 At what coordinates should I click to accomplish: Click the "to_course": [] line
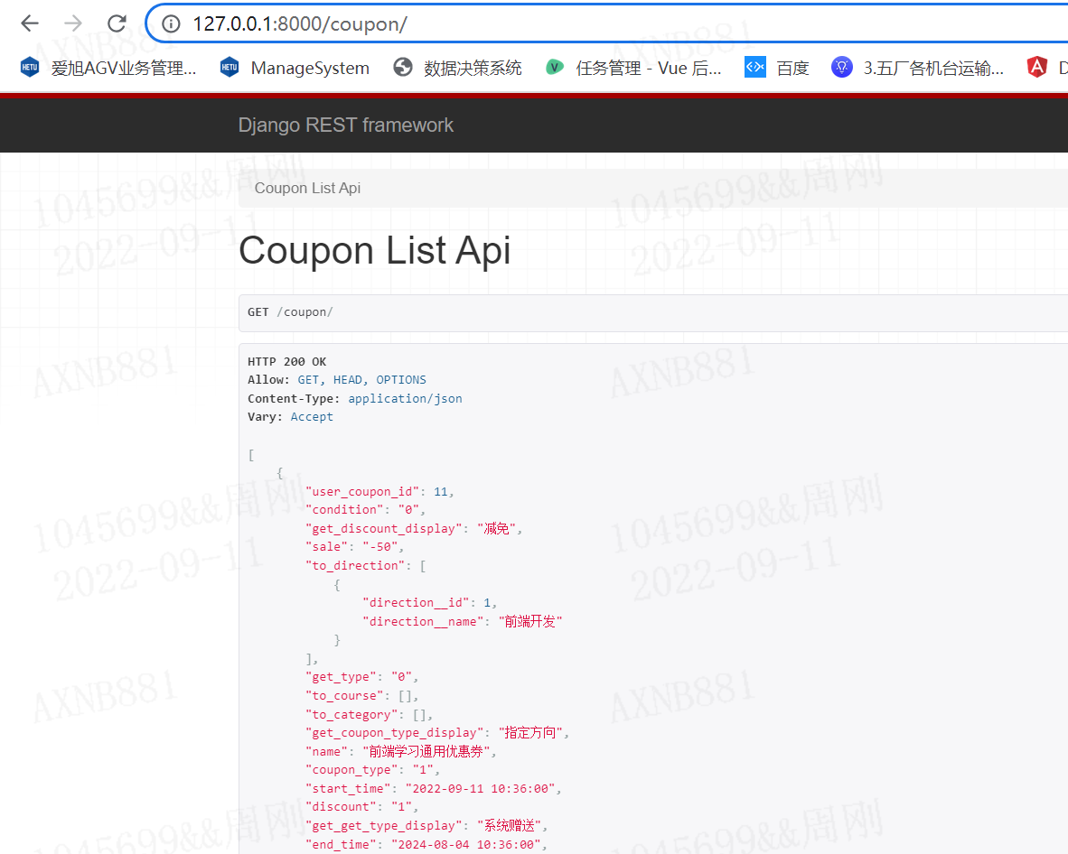click(x=361, y=695)
